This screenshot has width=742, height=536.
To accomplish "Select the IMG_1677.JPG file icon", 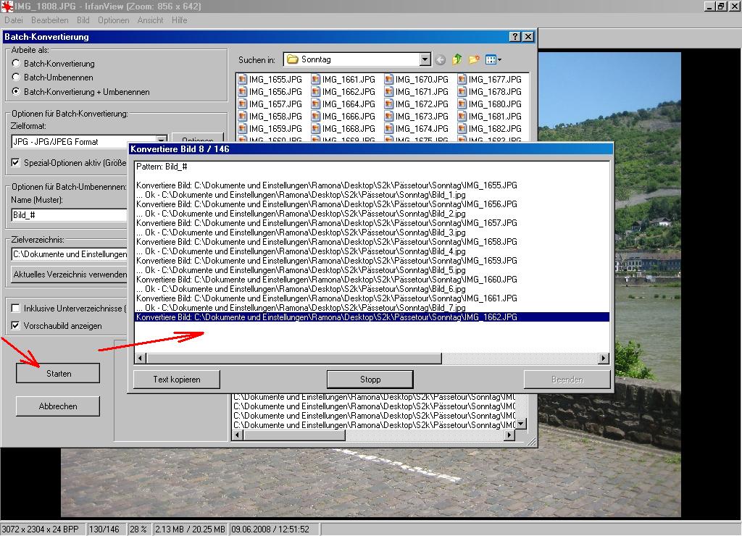I will coord(462,80).
